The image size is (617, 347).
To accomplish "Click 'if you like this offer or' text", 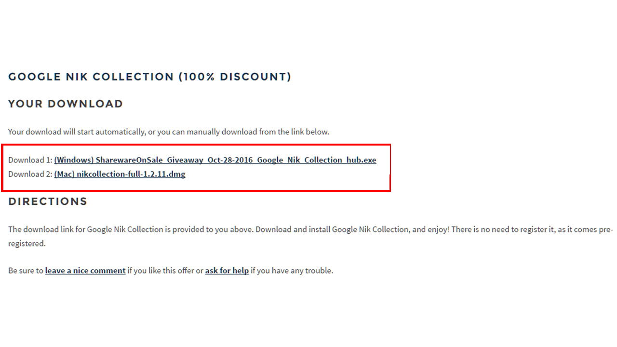I will point(165,271).
